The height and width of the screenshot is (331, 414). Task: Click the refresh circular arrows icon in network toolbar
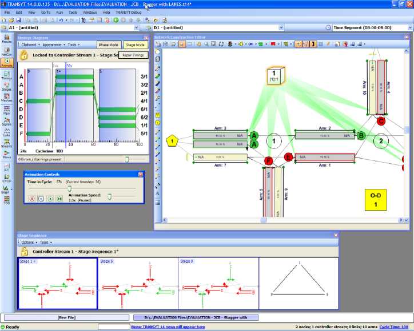tap(221, 44)
